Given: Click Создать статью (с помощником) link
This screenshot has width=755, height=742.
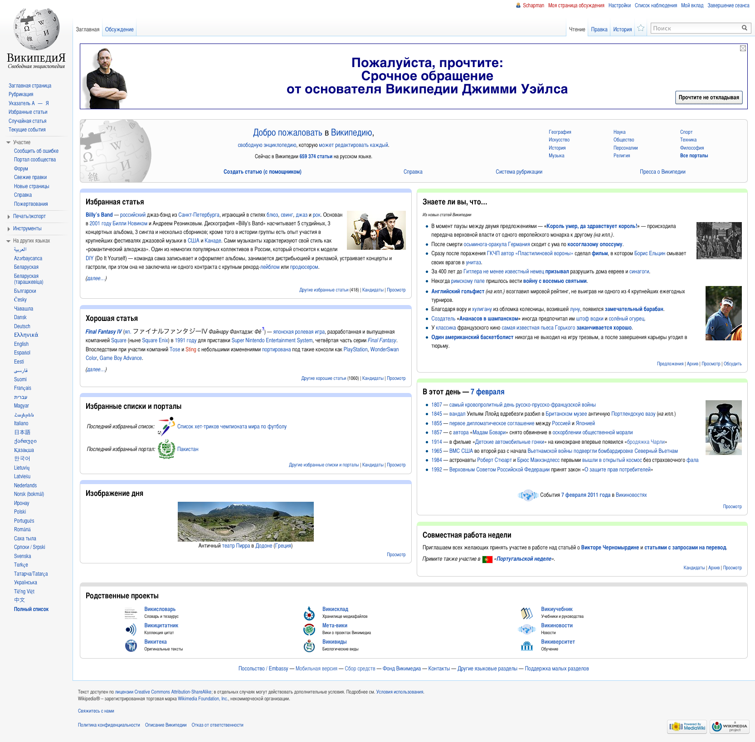Looking at the screenshot, I should pos(262,172).
